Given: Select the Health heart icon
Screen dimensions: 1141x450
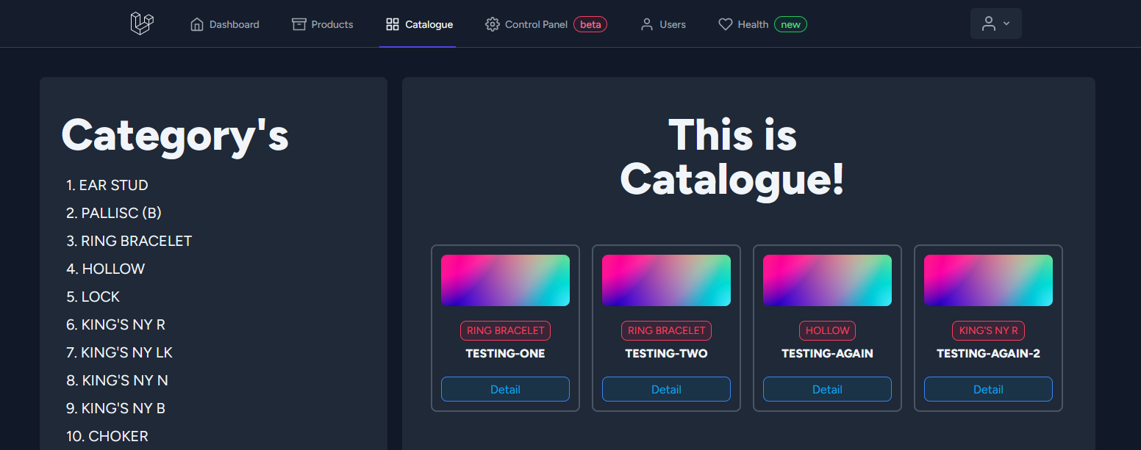Looking at the screenshot, I should [725, 23].
